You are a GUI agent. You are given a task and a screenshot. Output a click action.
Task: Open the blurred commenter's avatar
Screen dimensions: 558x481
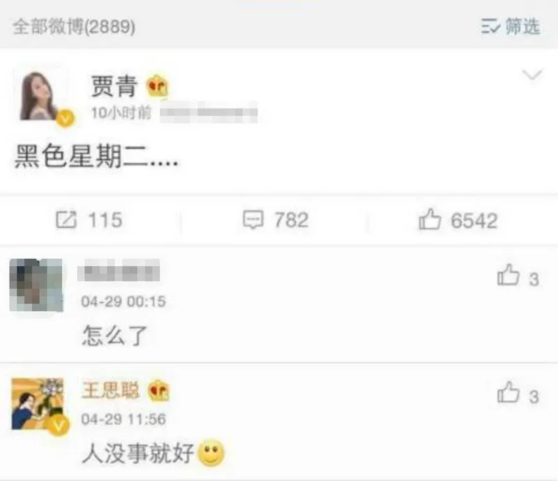click(36, 285)
